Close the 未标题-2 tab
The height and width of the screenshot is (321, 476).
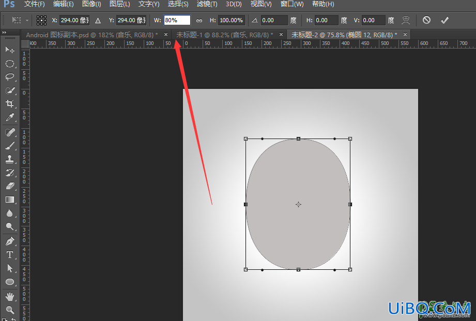point(405,35)
